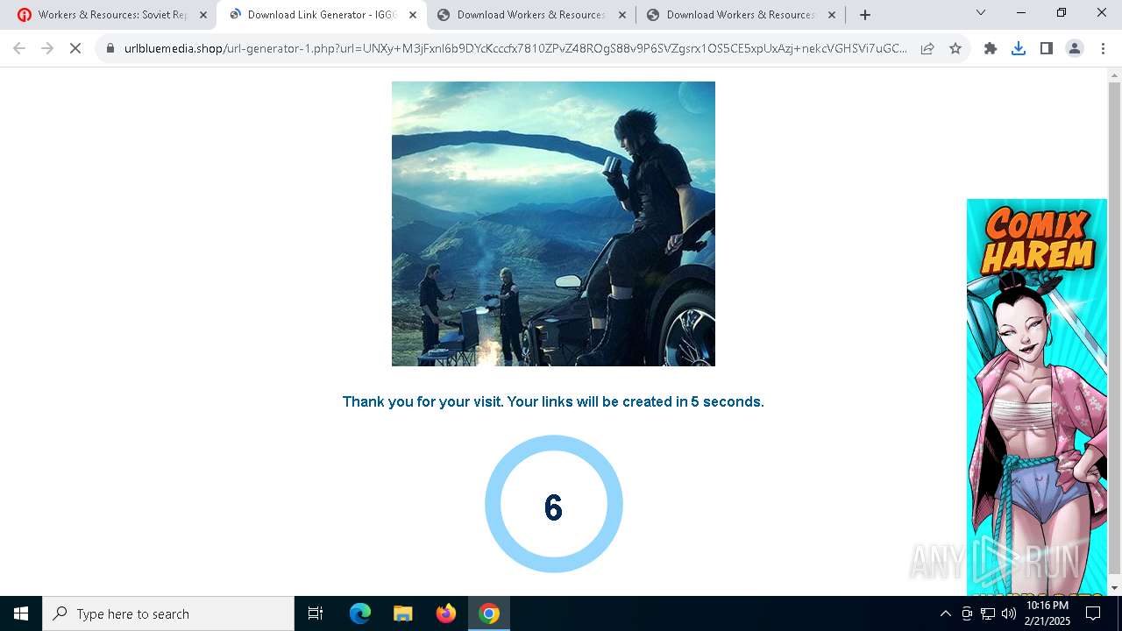
Task: Show Chrome downloads
Action: click(1019, 49)
